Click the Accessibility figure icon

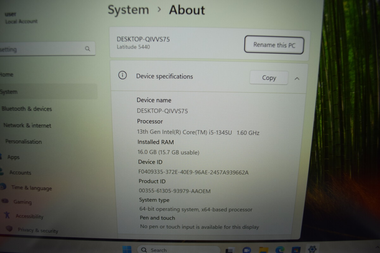7,215
